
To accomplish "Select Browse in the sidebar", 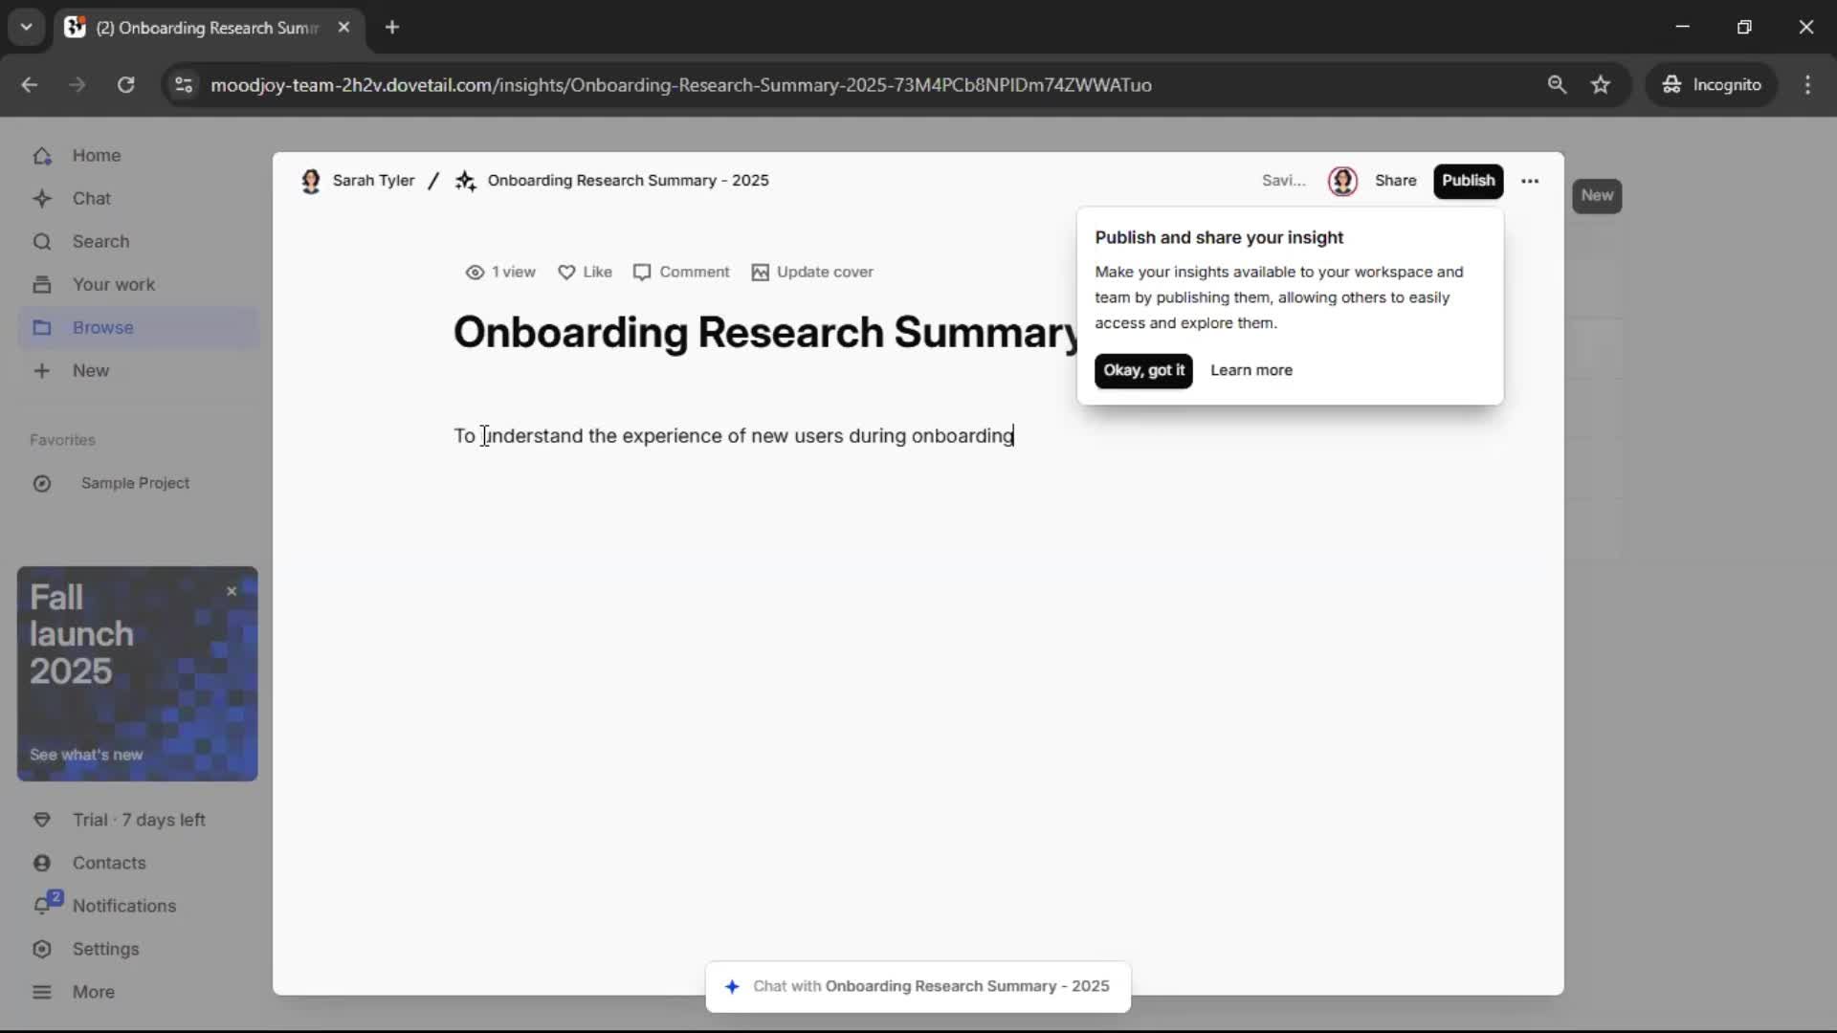I will [x=102, y=328].
